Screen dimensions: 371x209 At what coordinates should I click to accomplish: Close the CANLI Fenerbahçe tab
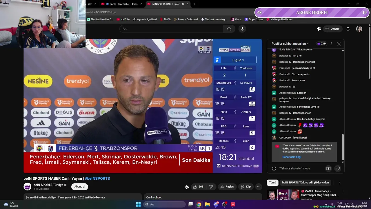pos(141,4)
